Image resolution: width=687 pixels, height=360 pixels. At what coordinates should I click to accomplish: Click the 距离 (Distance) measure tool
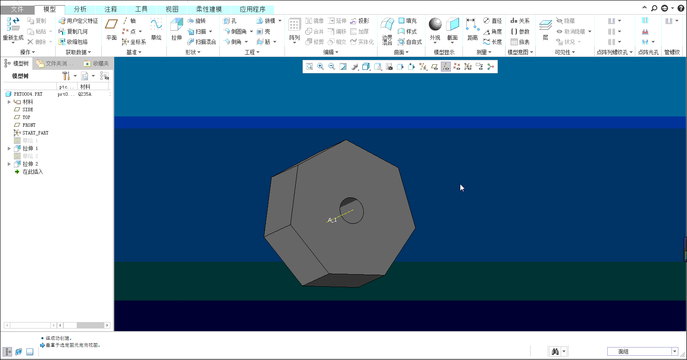(x=472, y=29)
